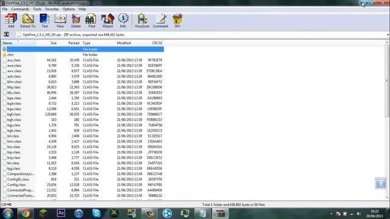Click the SFX toolbar icon

pos(177,21)
